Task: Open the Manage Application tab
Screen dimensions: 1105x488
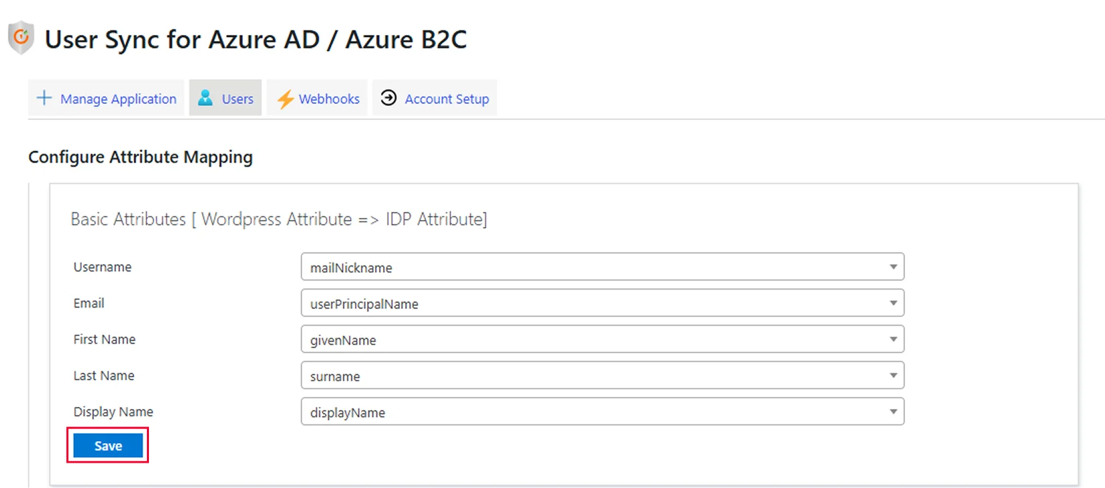Action: pyautogui.click(x=106, y=98)
